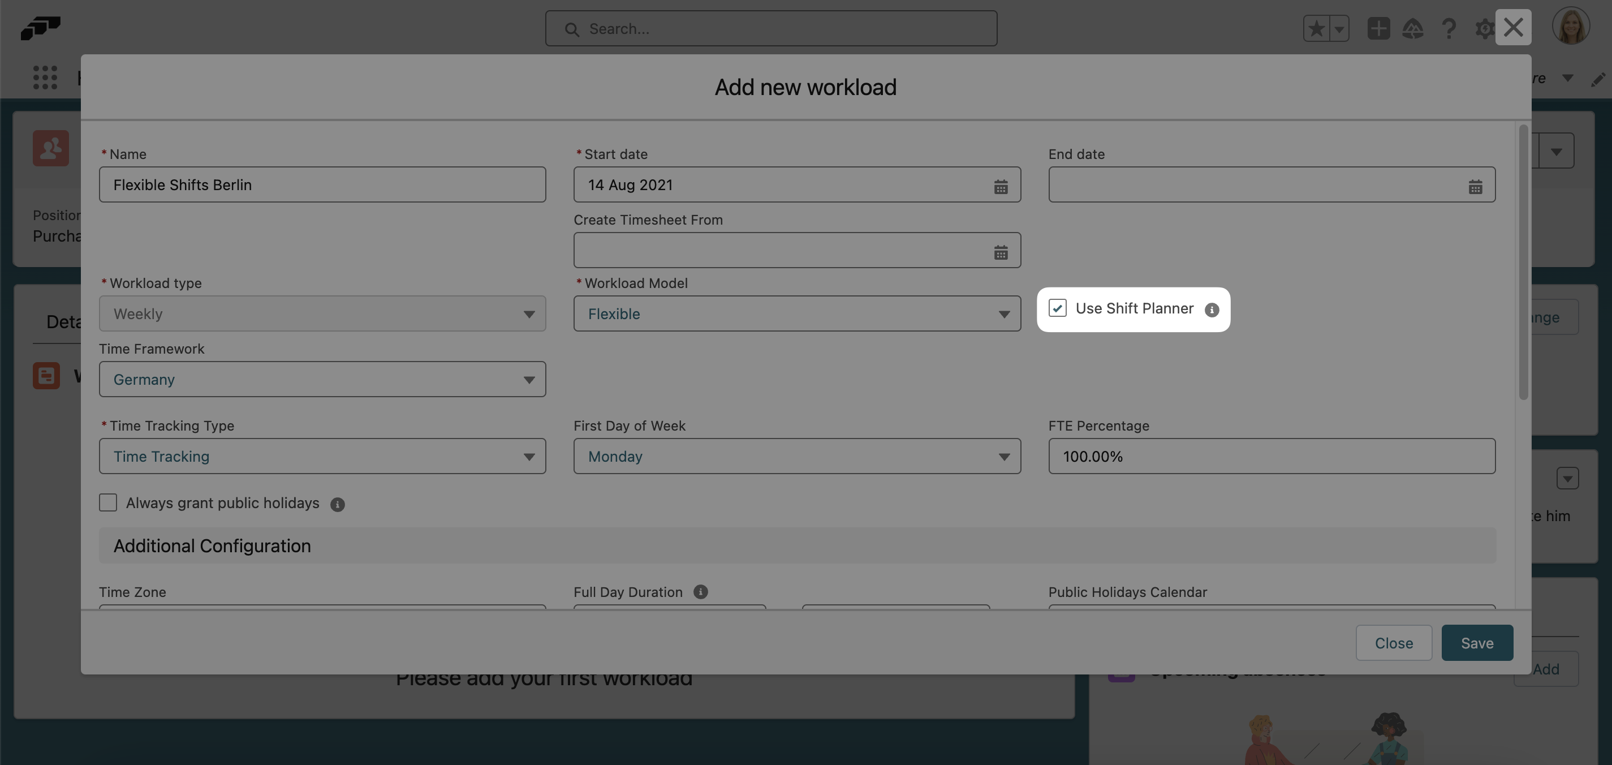Enable Always grant public holidays

[107, 502]
